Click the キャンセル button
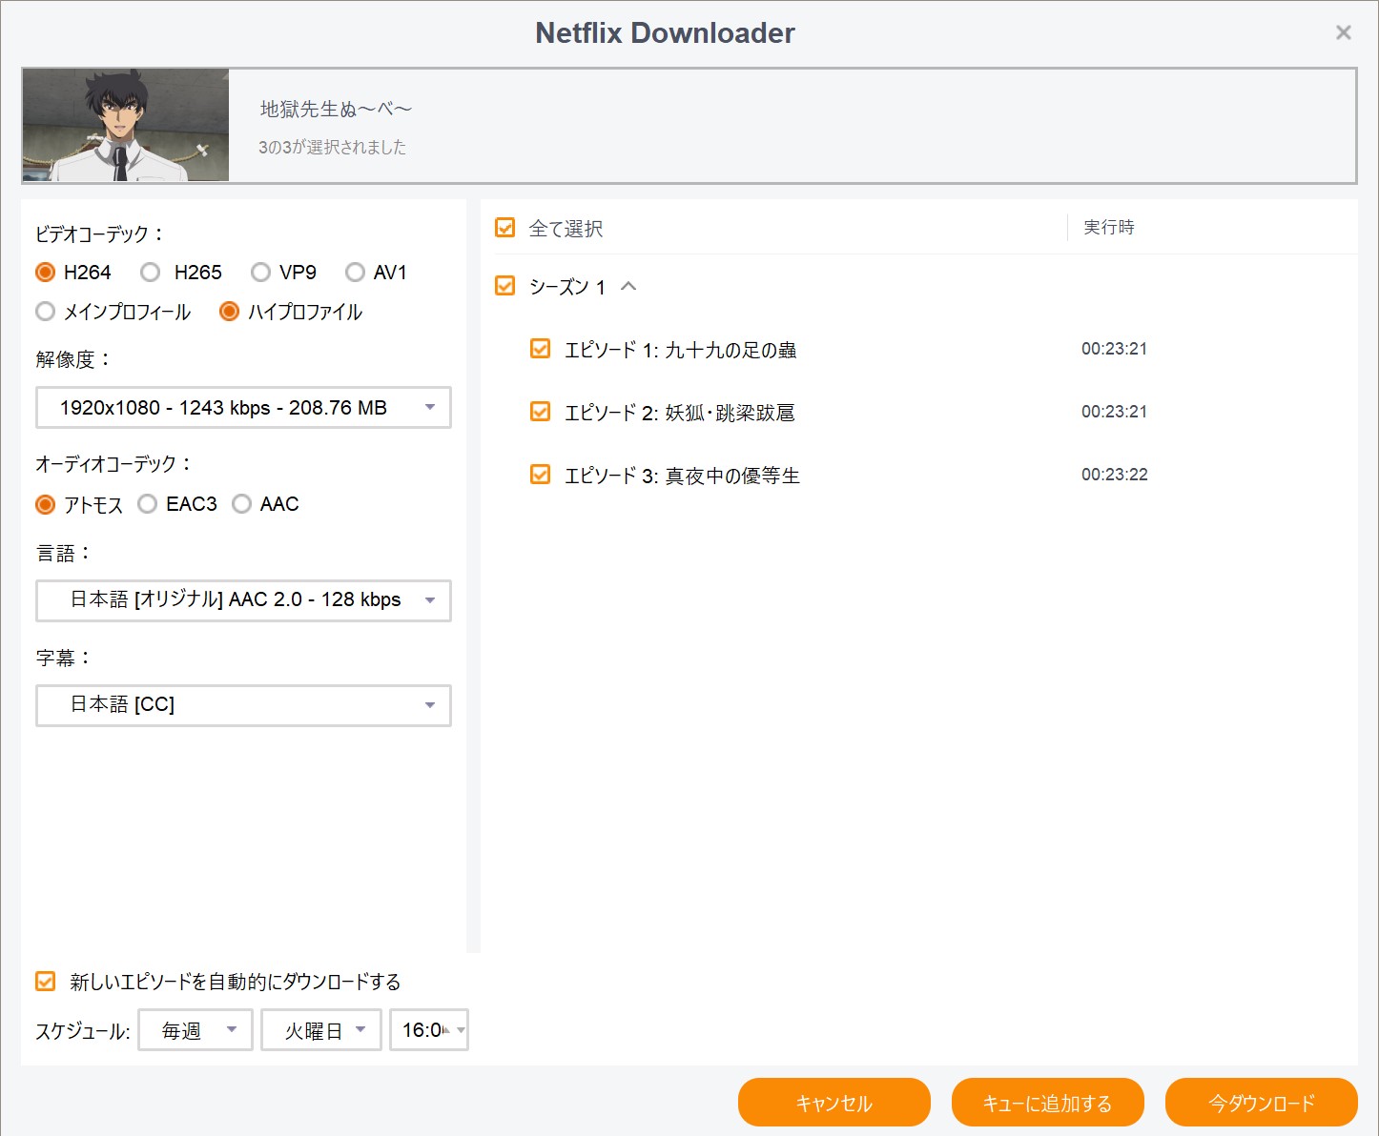The image size is (1379, 1136). tap(834, 1103)
